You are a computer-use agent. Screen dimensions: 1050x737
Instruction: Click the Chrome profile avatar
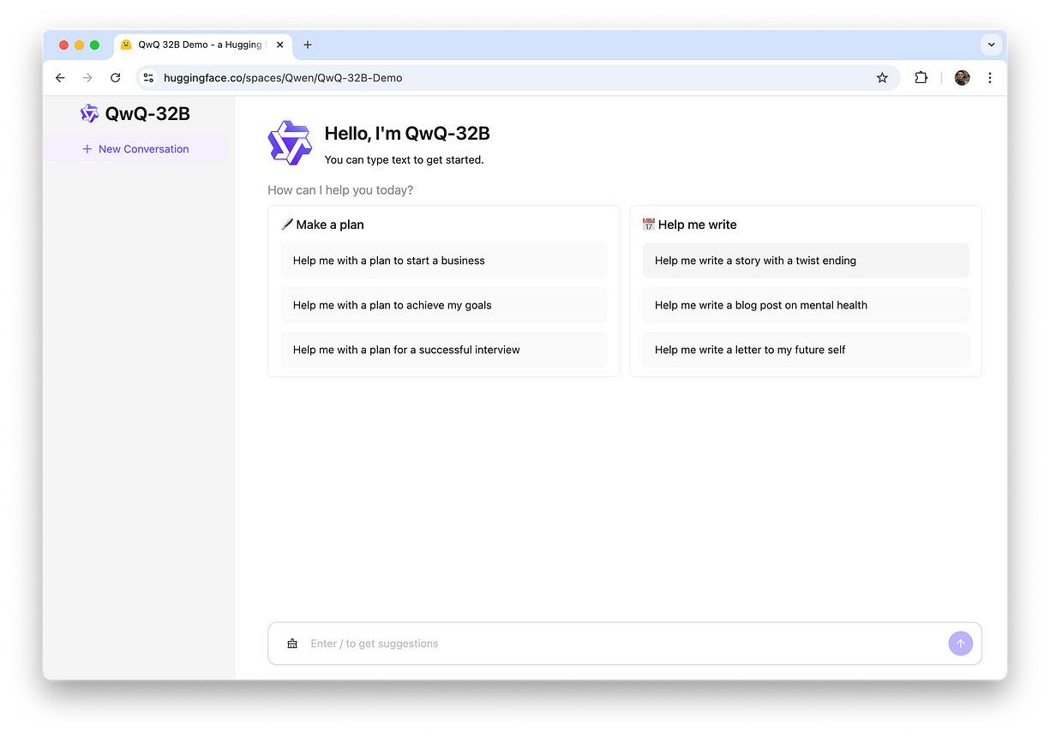[962, 78]
